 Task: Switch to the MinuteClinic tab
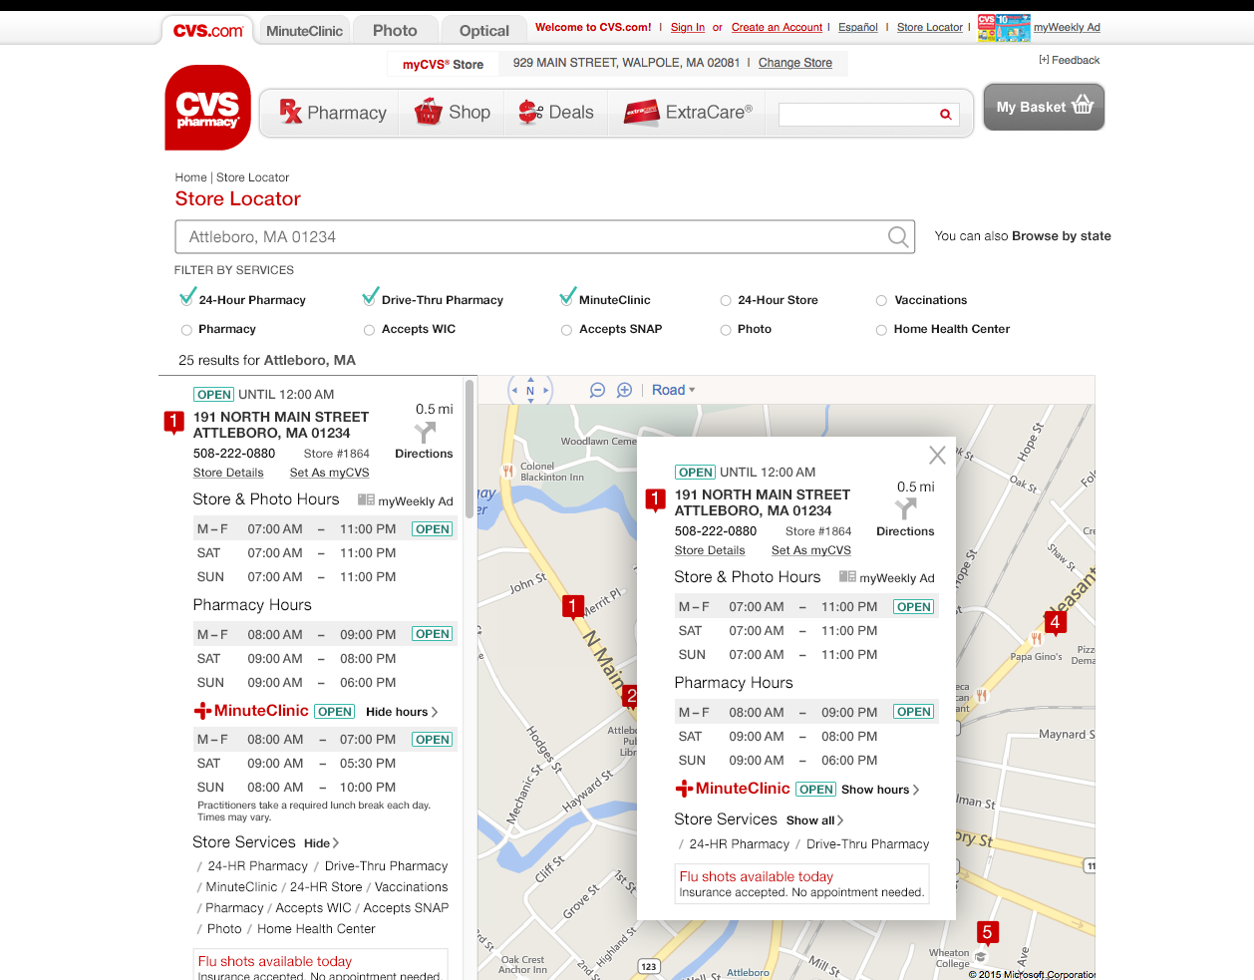click(x=304, y=30)
